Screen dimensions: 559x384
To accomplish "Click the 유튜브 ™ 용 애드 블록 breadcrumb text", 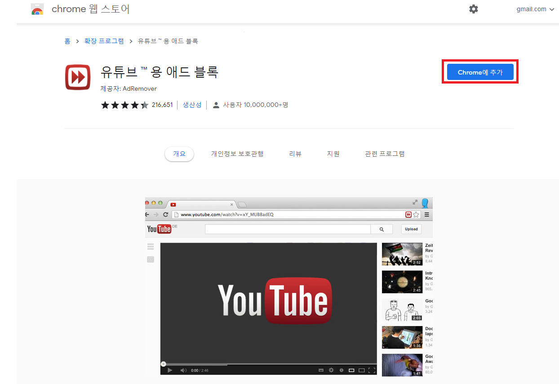I will click(168, 41).
